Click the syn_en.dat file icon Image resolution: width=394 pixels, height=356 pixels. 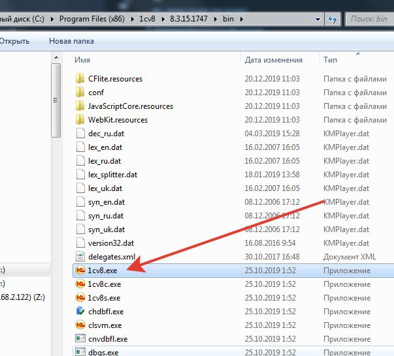[80, 201]
